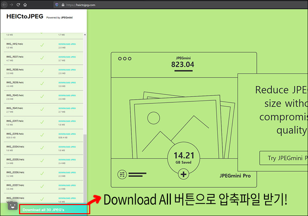The image size is (308, 216).
Task: Download JPEG for IMG_0337.heic
Action: click(67, 185)
